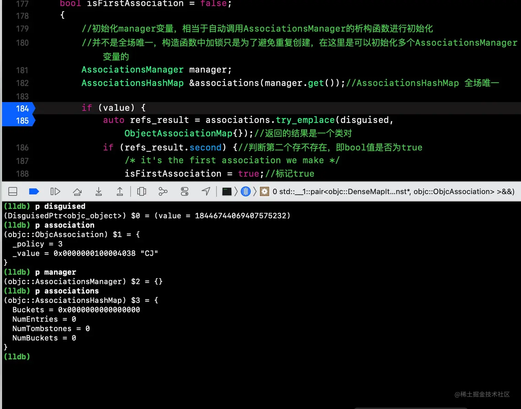Click comment "it's the first association we make"

[232, 160]
